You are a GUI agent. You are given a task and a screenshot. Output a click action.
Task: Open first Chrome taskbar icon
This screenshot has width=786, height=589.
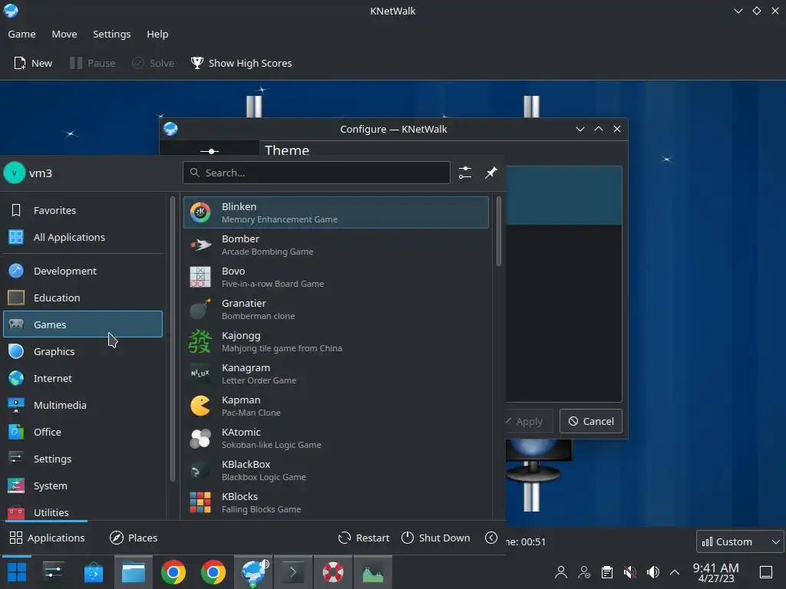click(x=173, y=572)
